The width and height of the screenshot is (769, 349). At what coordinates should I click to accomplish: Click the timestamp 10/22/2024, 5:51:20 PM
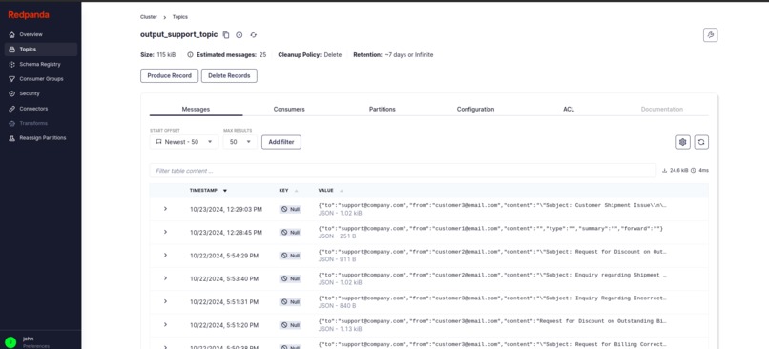coord(224,325)
